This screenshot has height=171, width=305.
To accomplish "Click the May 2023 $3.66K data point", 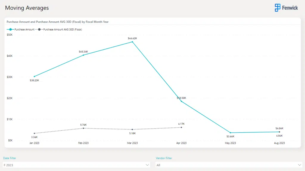I will point(230,133).
